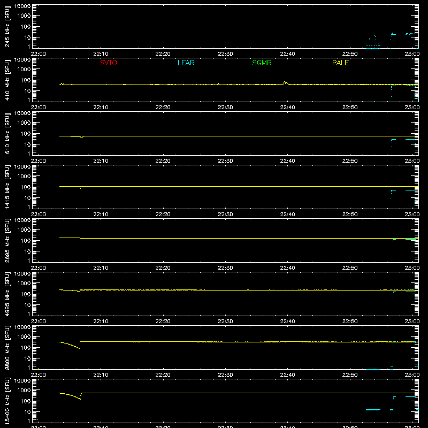This screenshot has width=428, height=428.
Task: Click the 22:30 label under the 1415 MHz plot
Action: 225,215
